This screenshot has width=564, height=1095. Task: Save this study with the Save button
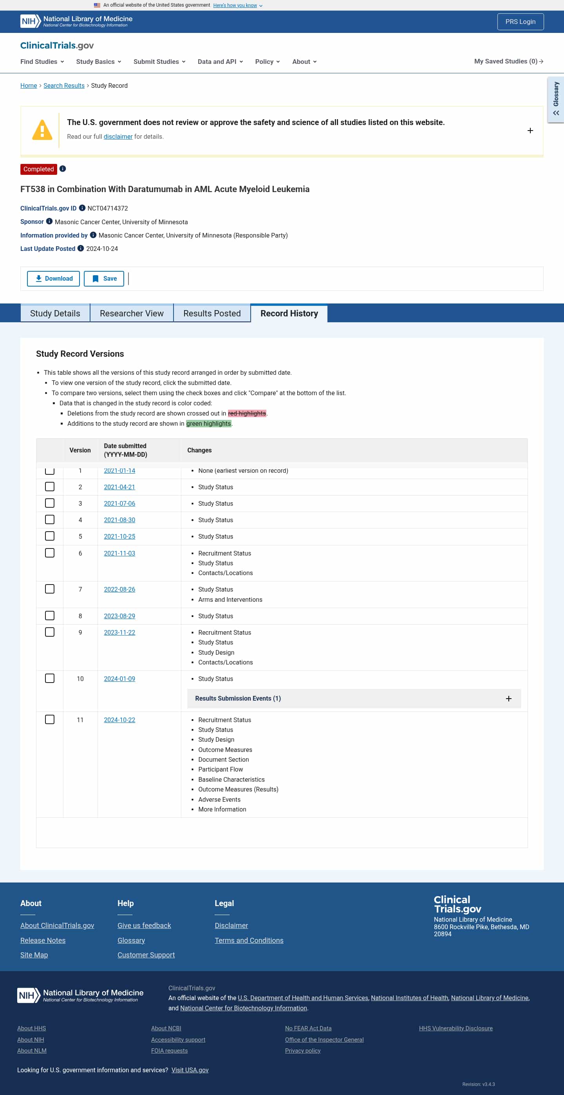click(104, 278)
